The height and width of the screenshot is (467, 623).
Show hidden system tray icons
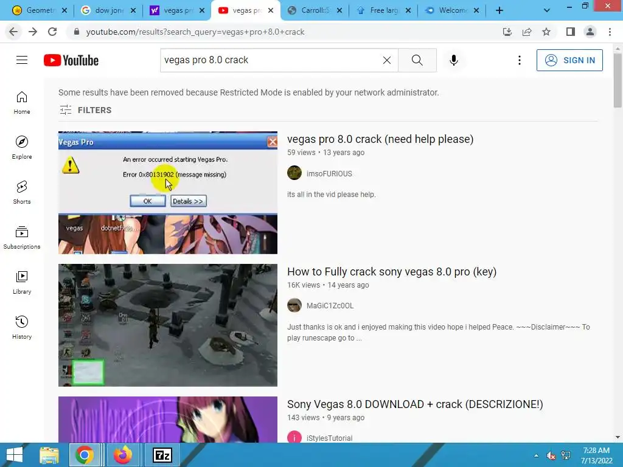537,455
